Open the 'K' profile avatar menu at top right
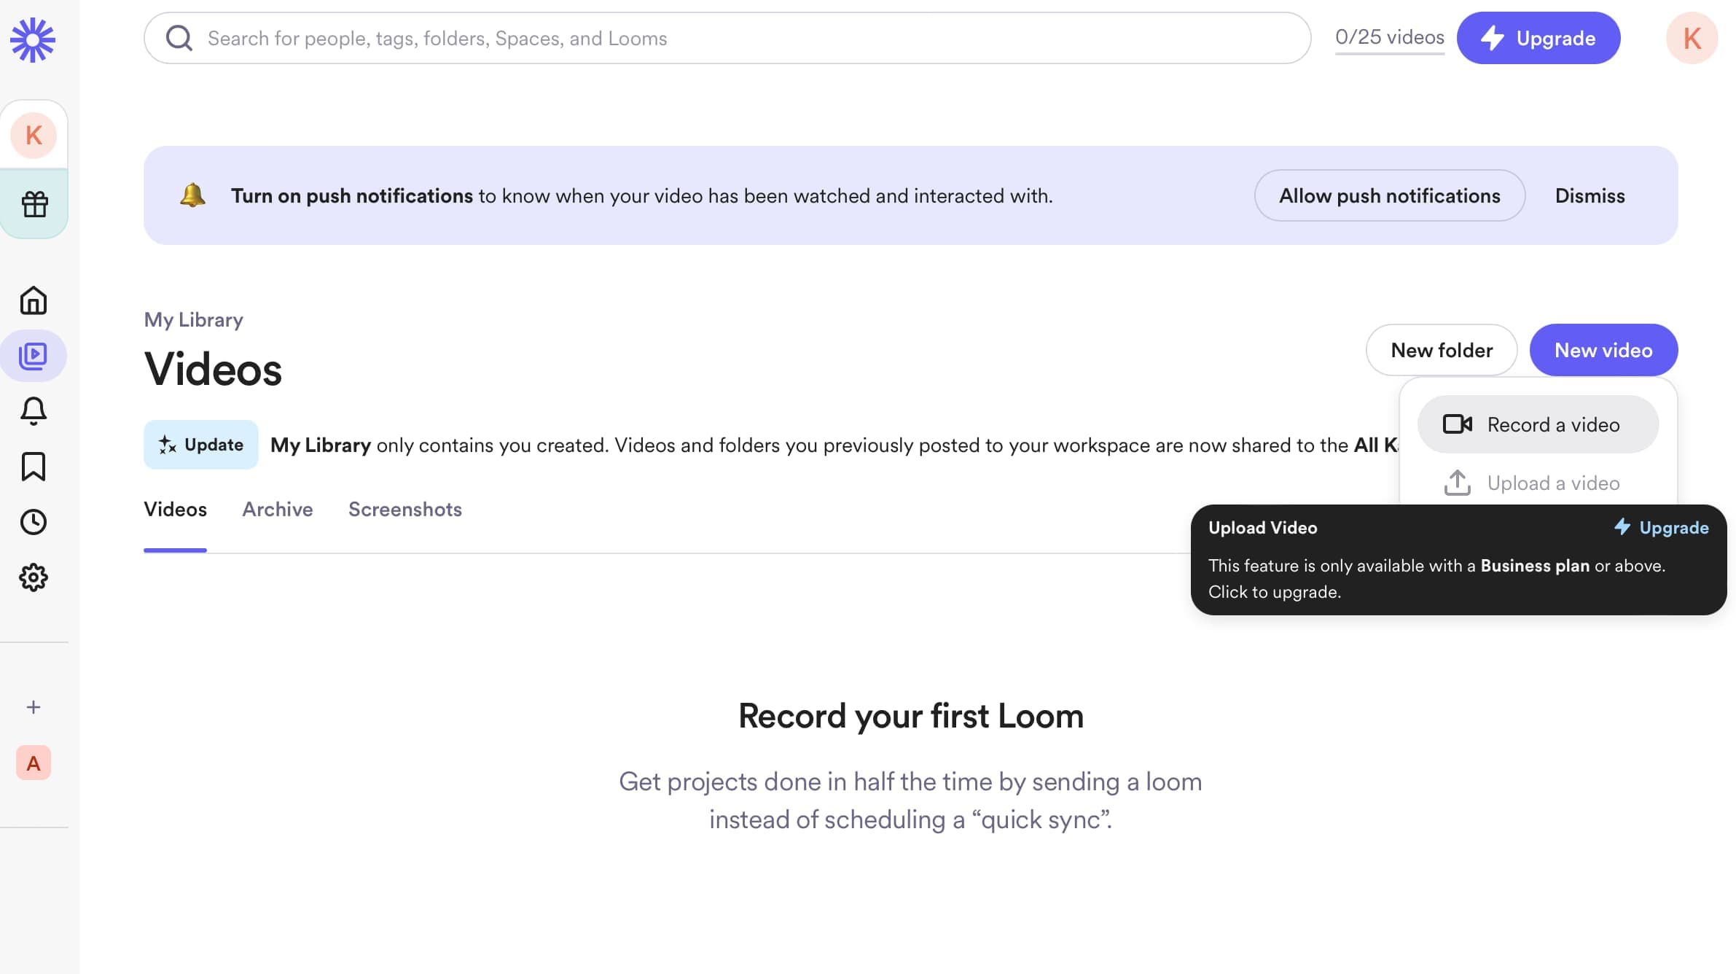Screen dimensions: 1736x974 [1692, 38]
